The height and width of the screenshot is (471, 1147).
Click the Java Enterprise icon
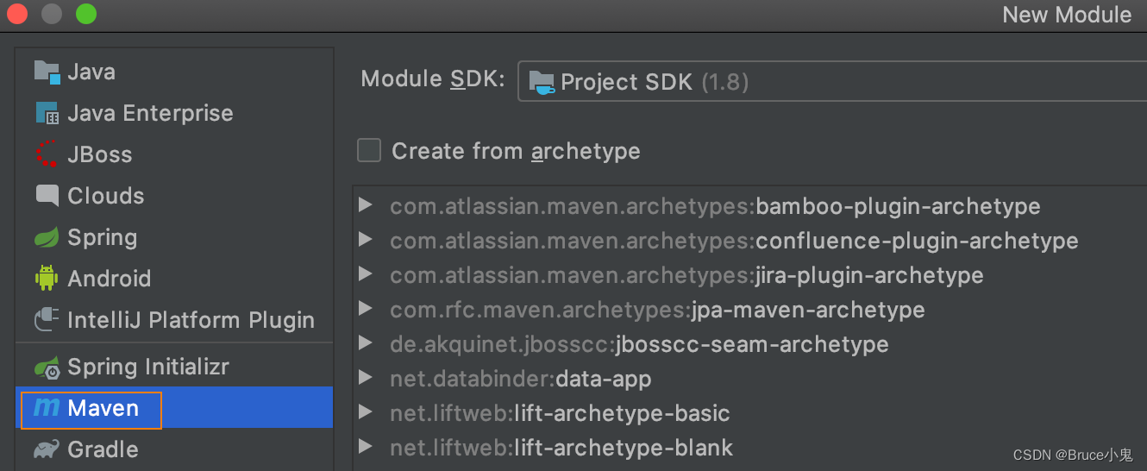pos(47,113)
